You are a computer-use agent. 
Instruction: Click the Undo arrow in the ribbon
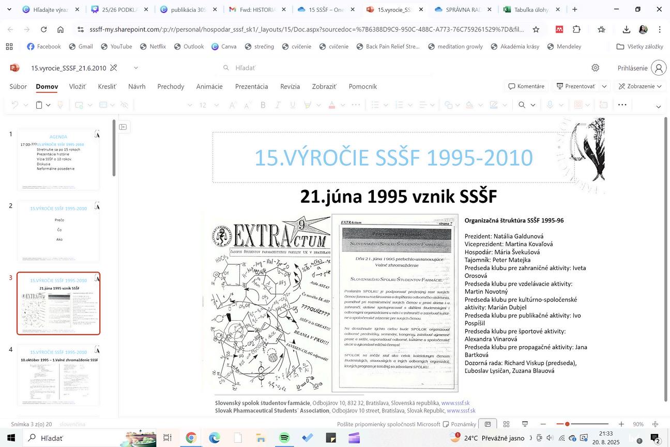pyautogui.click(x=15, y=105)
